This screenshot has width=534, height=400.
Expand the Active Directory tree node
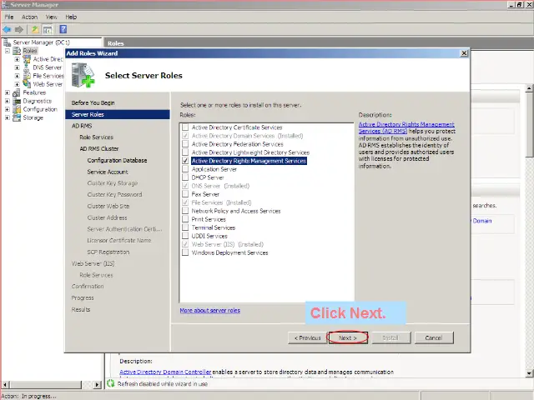[17, 59]
